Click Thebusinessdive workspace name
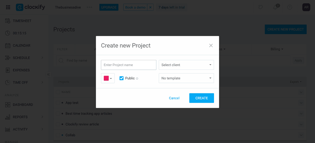 [x=68, y=7]
